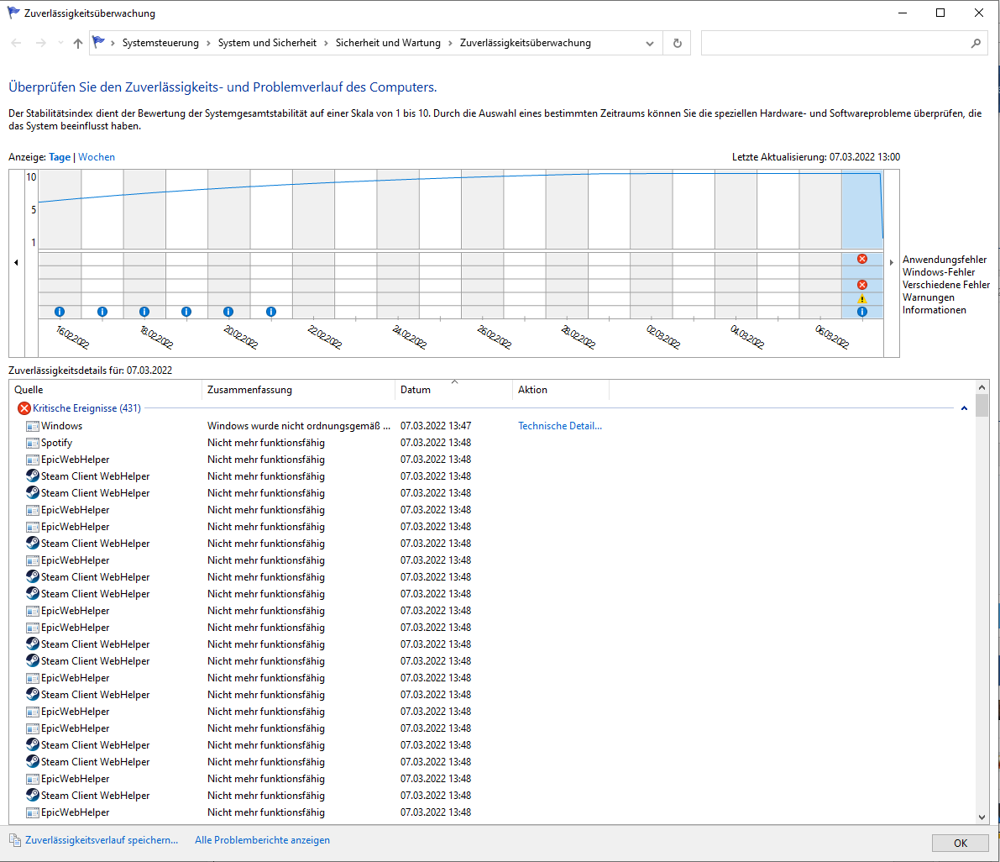Click the search magnifier icon
This screenshot has height=862, width=1000.
click(x=976, y=43)
